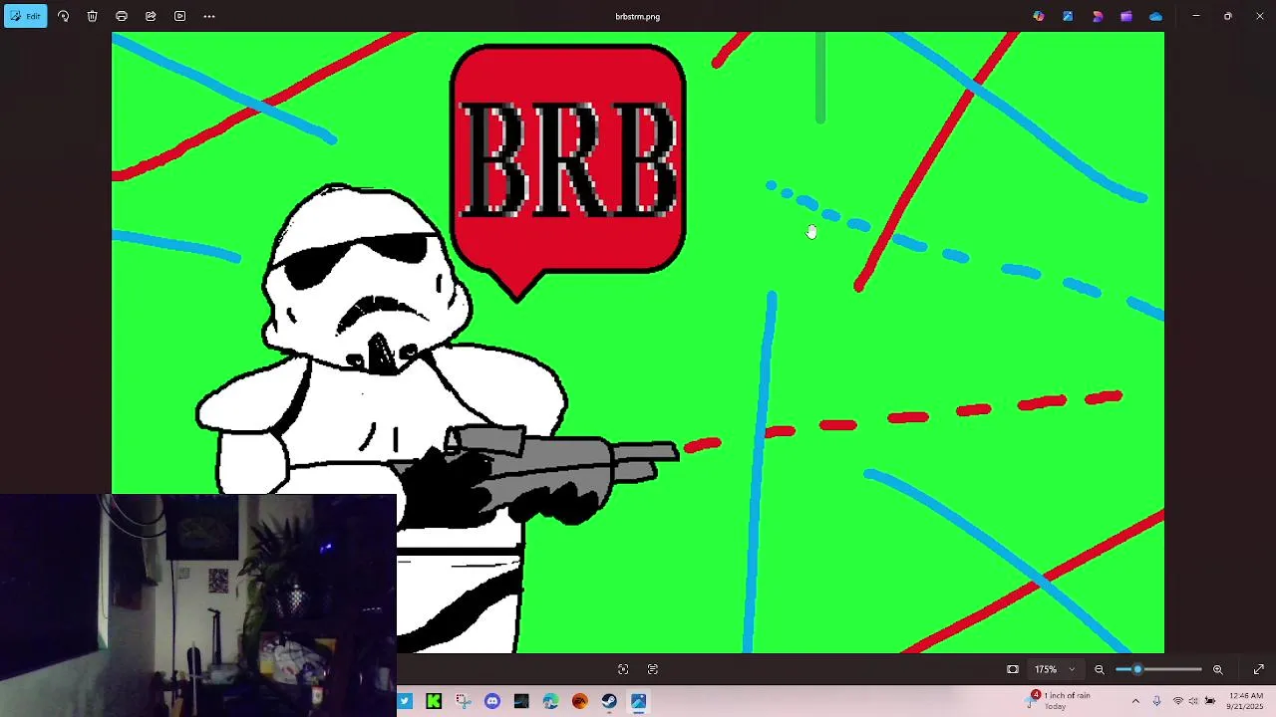Launch Snipping Tool from the taskbar
Viewport: 1276px width, 717px height.
pyautogui.click(x=463, y=701)
